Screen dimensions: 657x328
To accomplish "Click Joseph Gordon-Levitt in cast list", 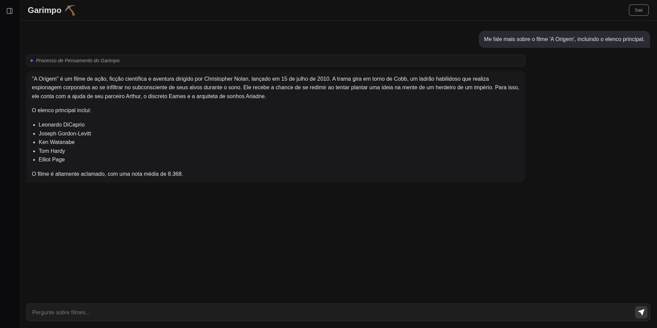I will [x=65, y=134].
